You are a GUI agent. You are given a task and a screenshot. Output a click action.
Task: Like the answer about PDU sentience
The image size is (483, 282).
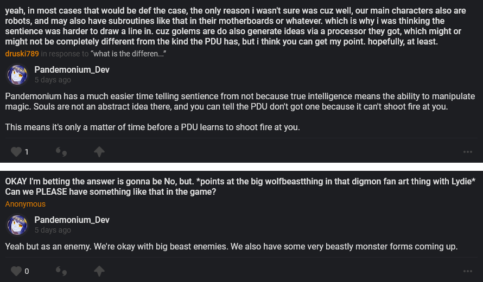click(16, 152)
